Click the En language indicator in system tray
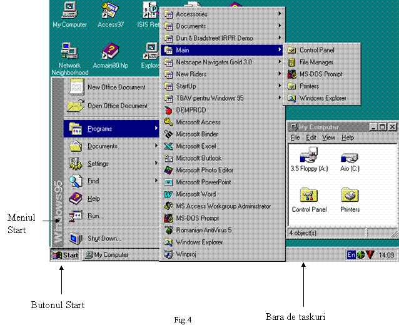 coord(352,255)
